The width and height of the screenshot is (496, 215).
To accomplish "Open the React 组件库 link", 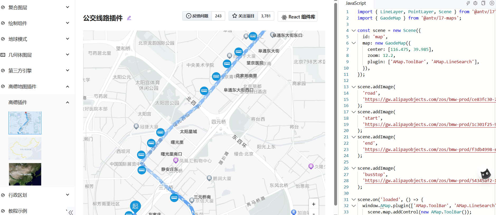I will pos(297,16).
